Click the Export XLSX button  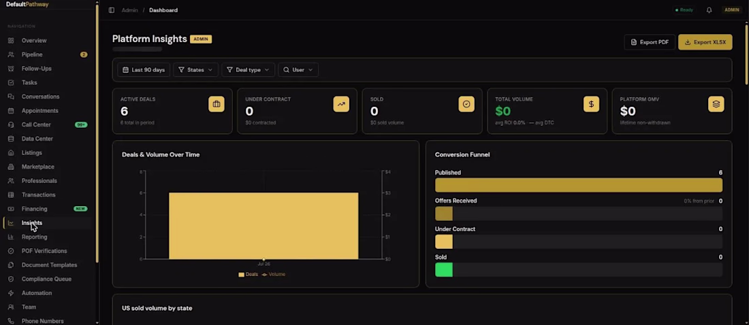coord(705,42)
